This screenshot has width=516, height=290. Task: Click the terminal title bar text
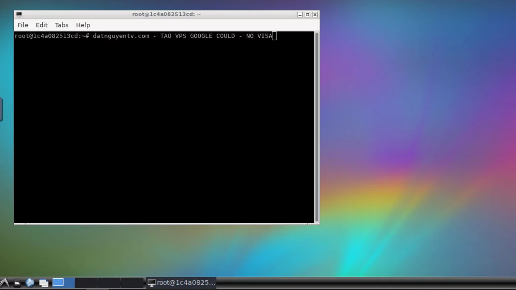[x=166, y=14]
